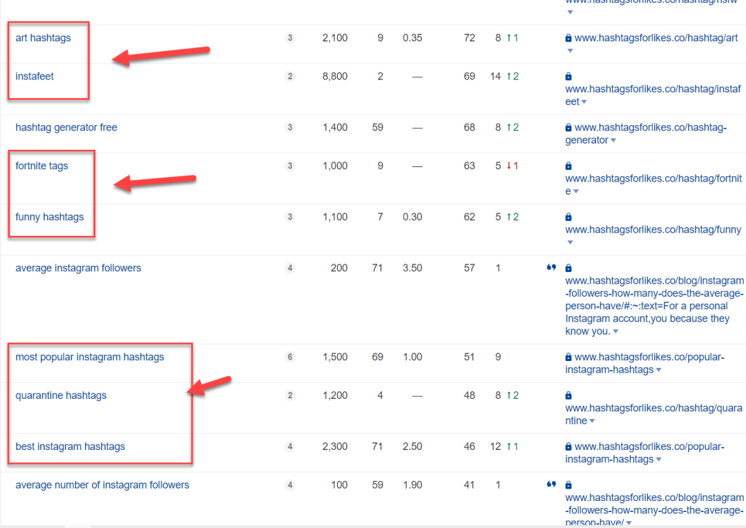Click CPC value 2.50
Screen dimensions: 746x528
[x=412, y=447]
